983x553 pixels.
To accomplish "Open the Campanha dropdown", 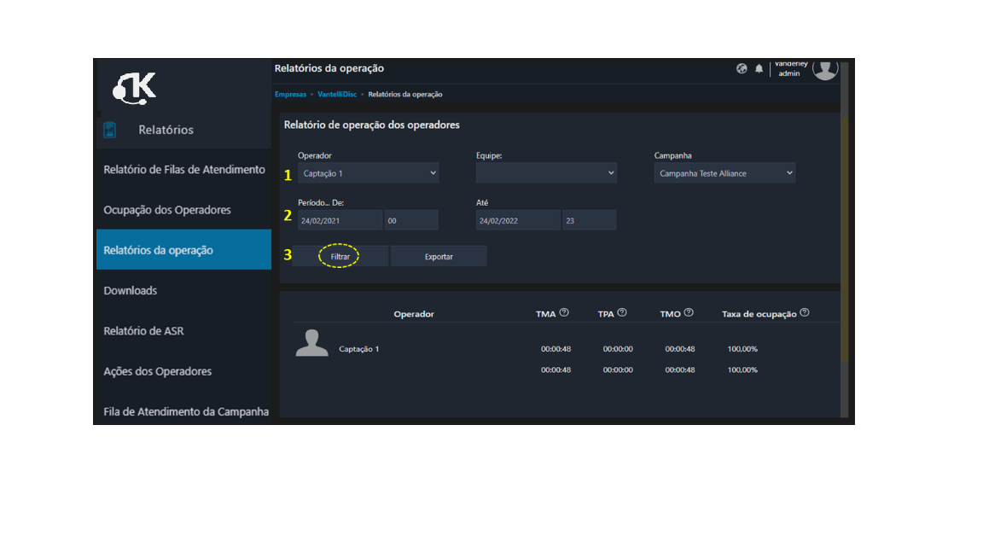I will click(724, 173).
